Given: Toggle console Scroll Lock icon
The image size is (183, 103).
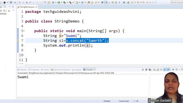Looking at the screenshot, I should coord(158,70).
